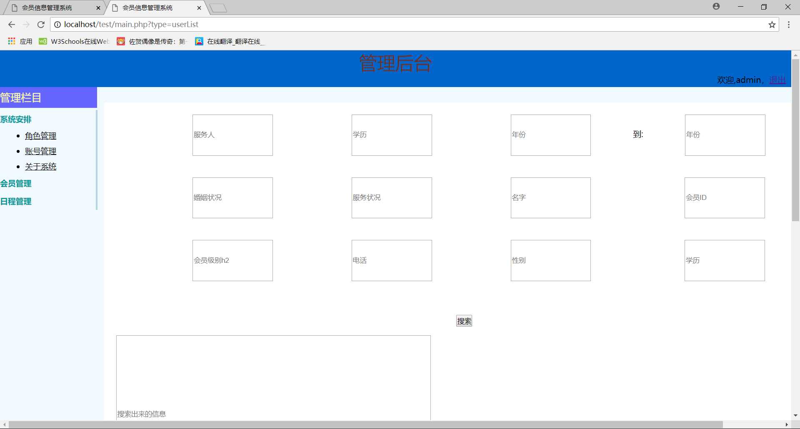Click the browser forward arrow

pyautogui.click(x=26, y=25)
